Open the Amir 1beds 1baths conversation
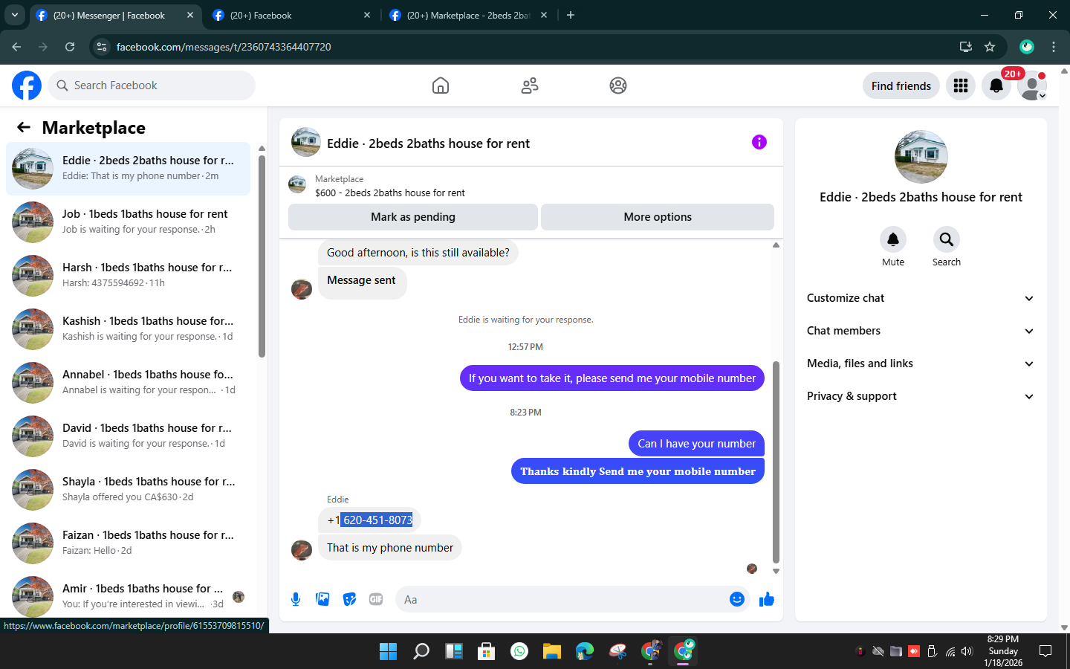The height and width of the screenshot is (669, 1070). [128, 596]
